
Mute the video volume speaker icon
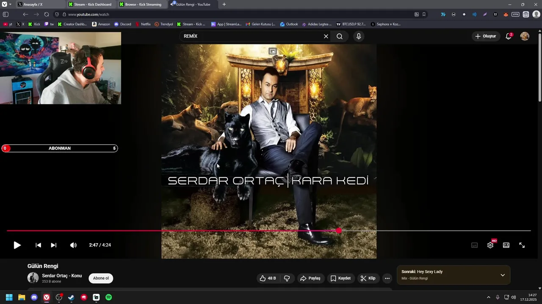coord(73,245)
